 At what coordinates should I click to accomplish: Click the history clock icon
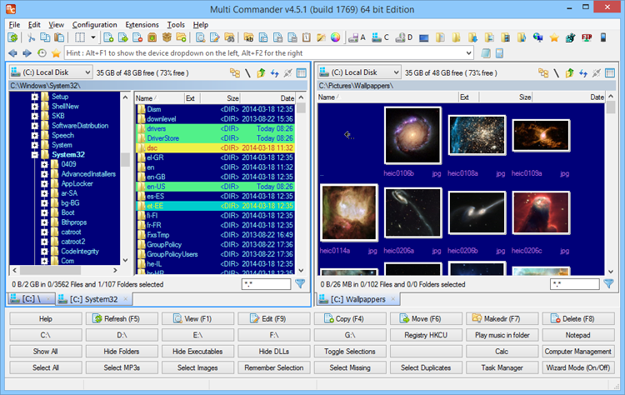[42, 53]
